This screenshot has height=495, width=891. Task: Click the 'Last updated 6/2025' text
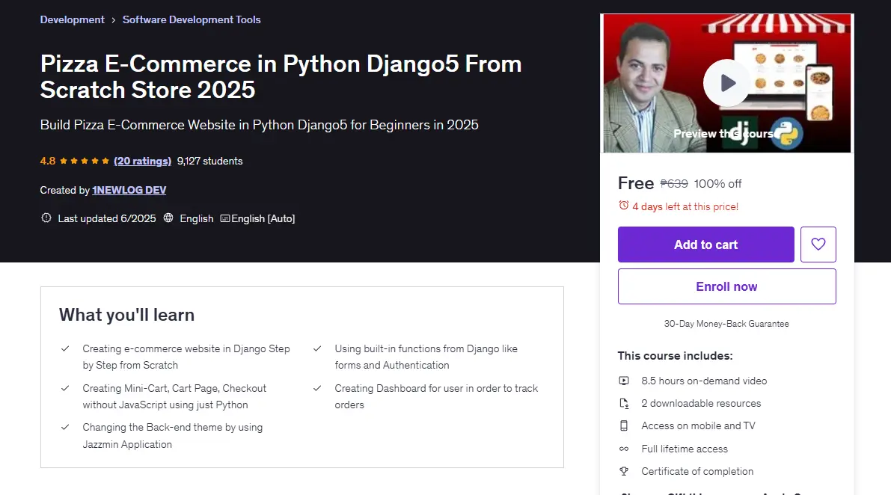107,218
